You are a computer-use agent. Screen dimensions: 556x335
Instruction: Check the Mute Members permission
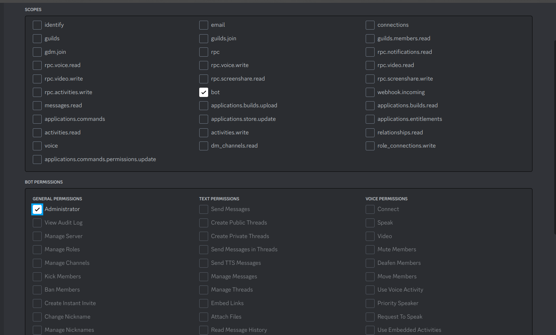370,249
